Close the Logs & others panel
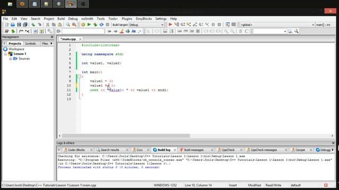 click(333, 143)
